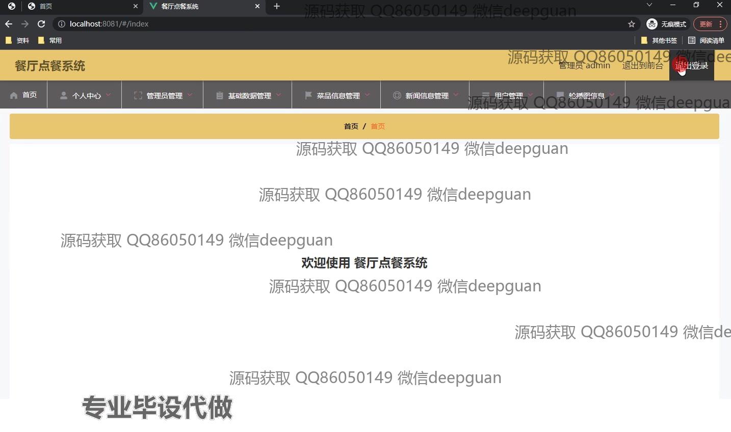Screen dimensions: 731x432
Task: Go back using the browser back arrow
Action: coord(9,24)
